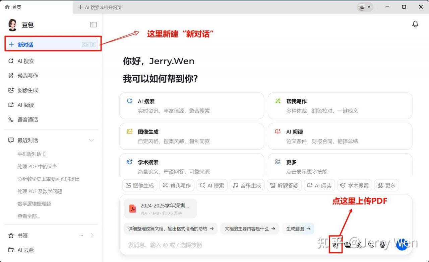
Task: Click the AI 搜索 card
Action: pyautogui.click(x=192, y=106)
